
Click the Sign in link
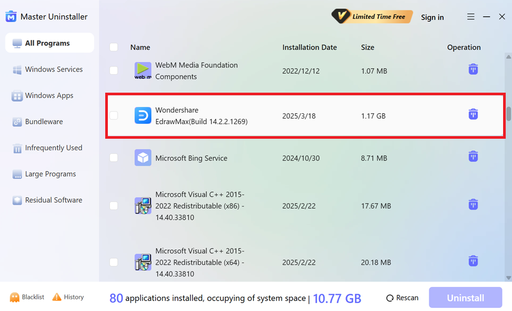(432, 17)
